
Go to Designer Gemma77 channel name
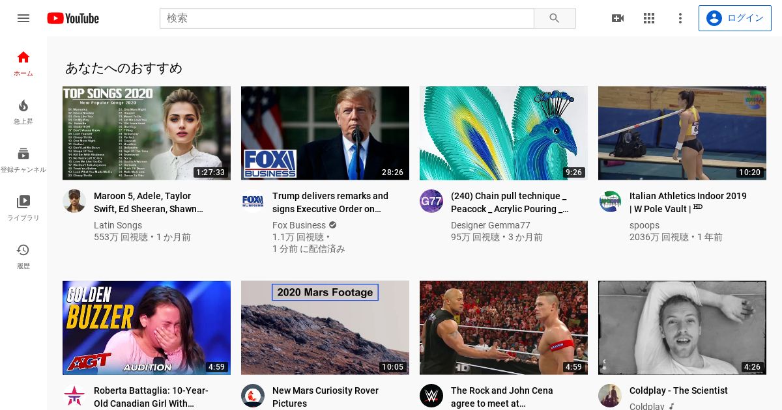pyautogui.click(x=491, y=225)
